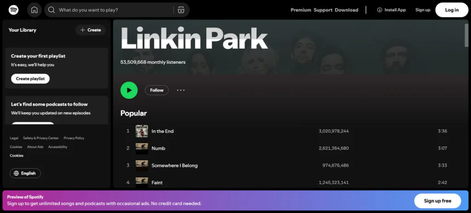Screen dimensions: 471x213
Task: Go to Home via house icon
Action: (34, 10)
